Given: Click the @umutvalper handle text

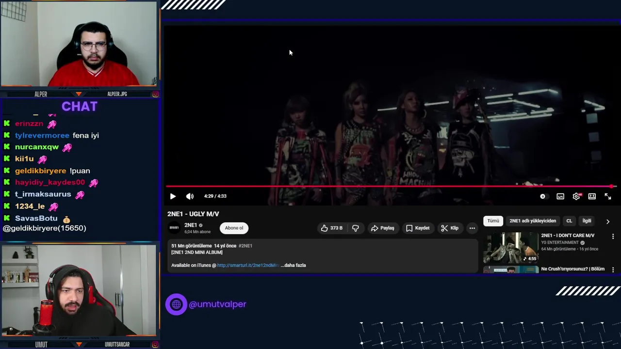Looking at the screenshot, I should [217, 304].
